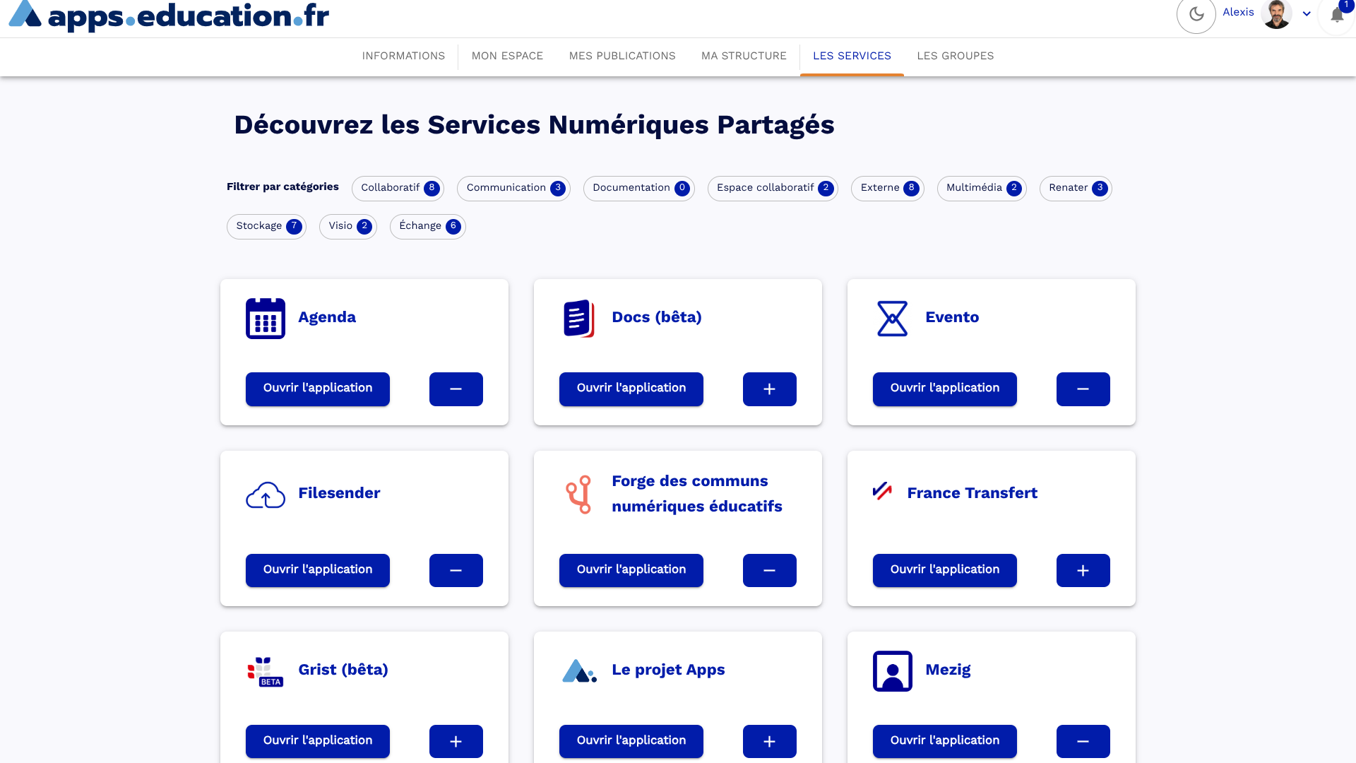The width and height of the screenshot is (1356, 763).
Task: Remove Mezig from favorites with minus
Action: pyautogui.click(x=1083, y=742)
